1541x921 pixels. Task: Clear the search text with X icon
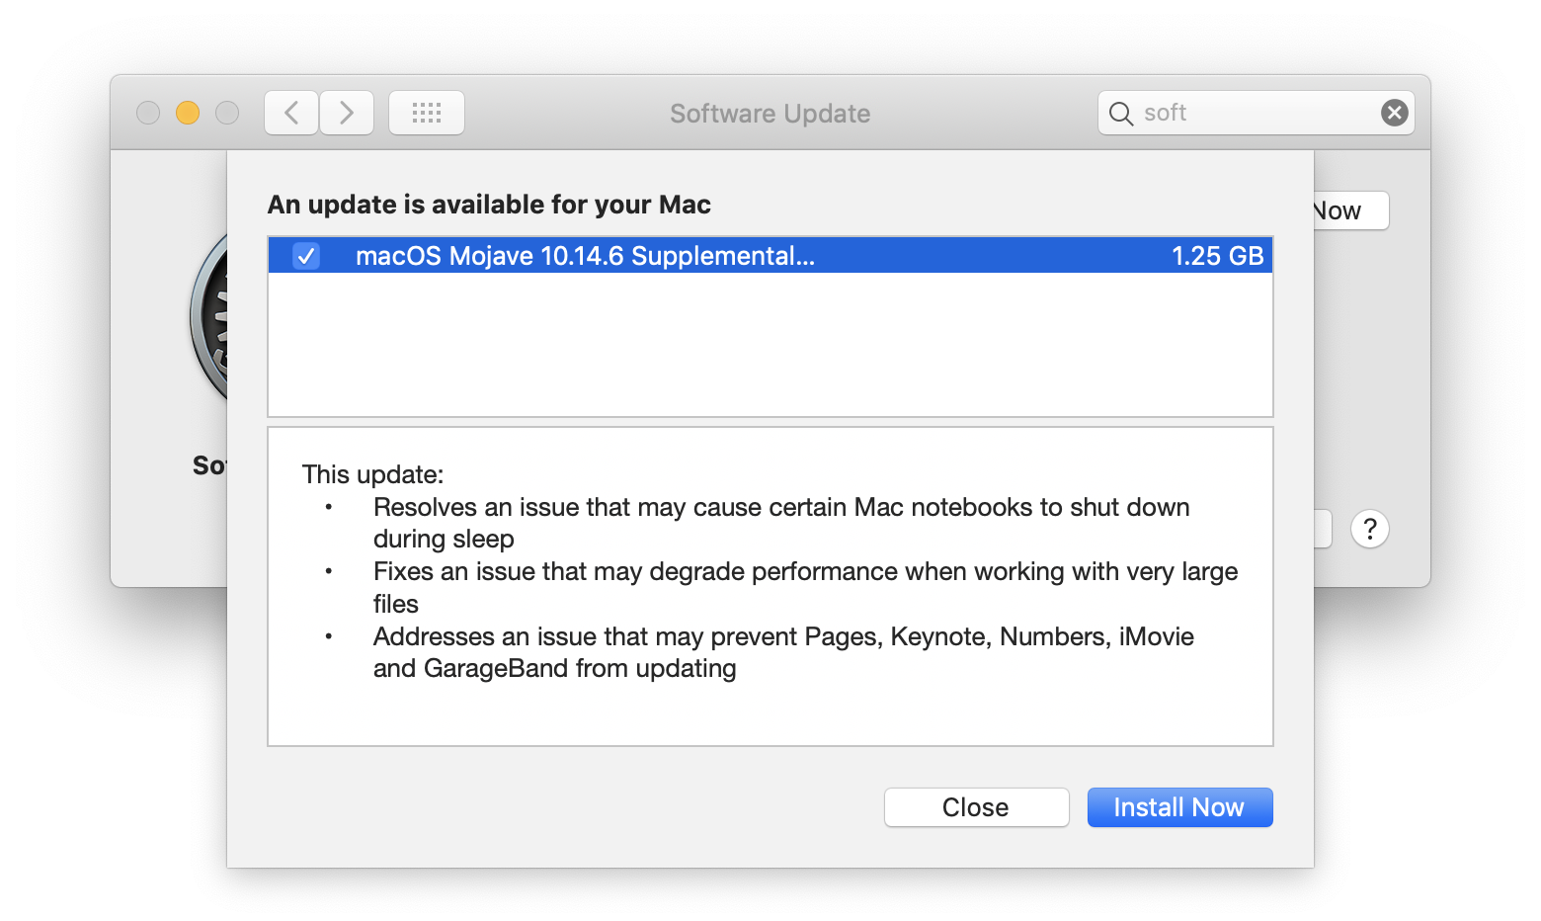[1394, 113]
